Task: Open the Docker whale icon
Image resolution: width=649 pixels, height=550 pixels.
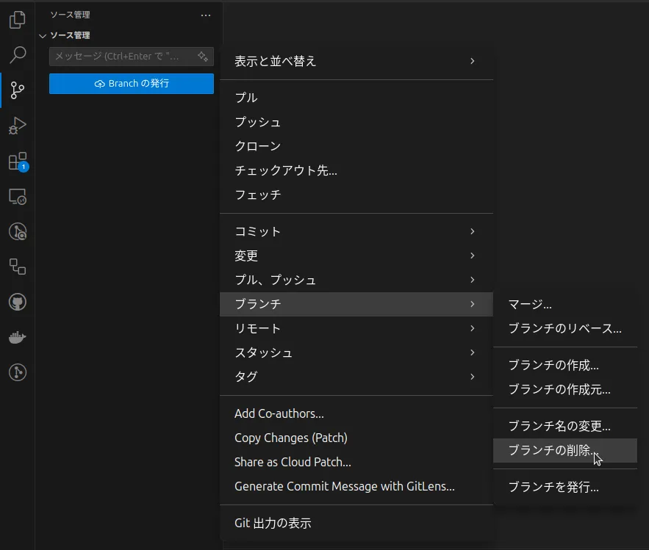Action: [x=17, y=337]
